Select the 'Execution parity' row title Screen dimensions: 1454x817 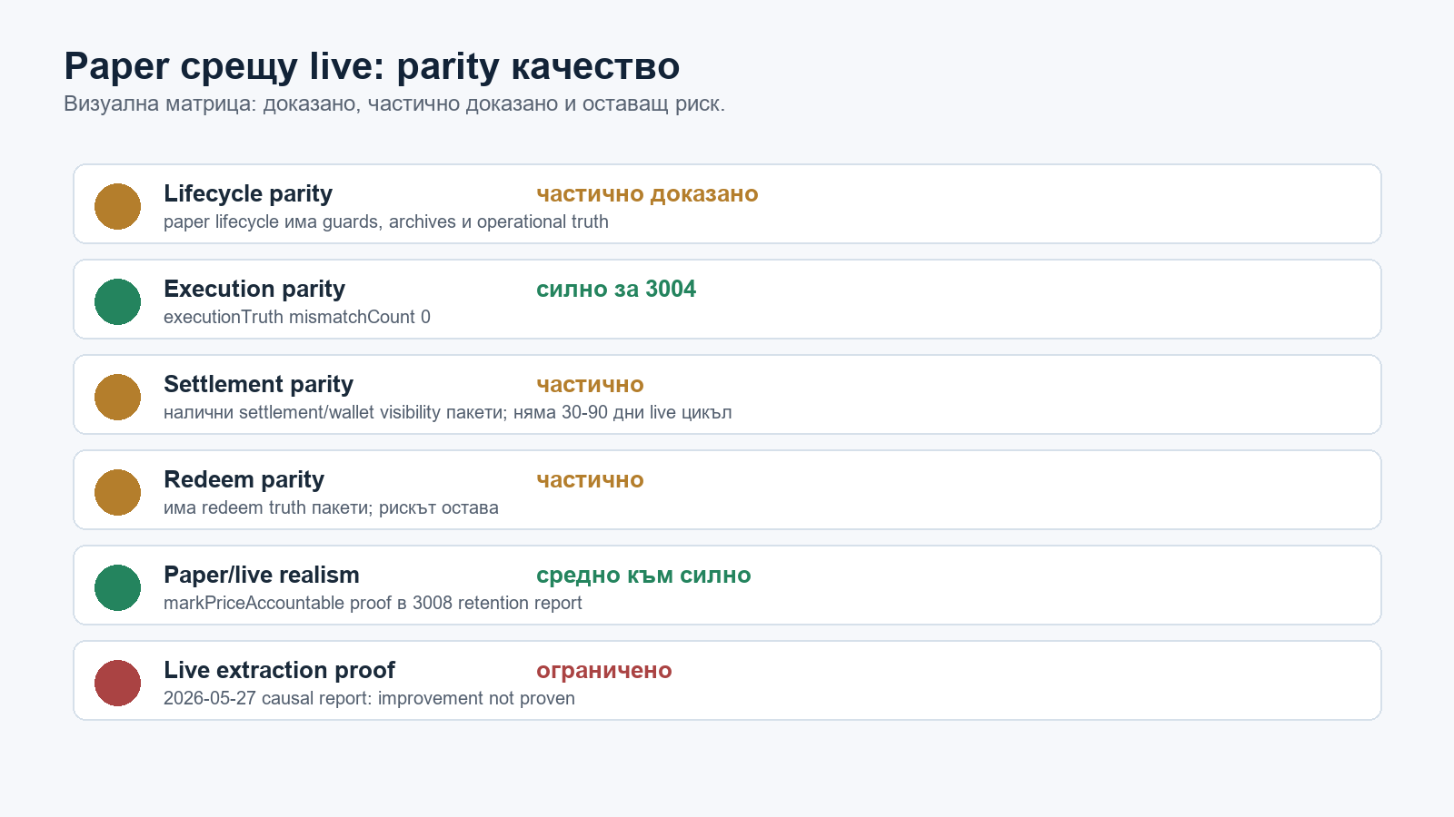tap(254, 290)
